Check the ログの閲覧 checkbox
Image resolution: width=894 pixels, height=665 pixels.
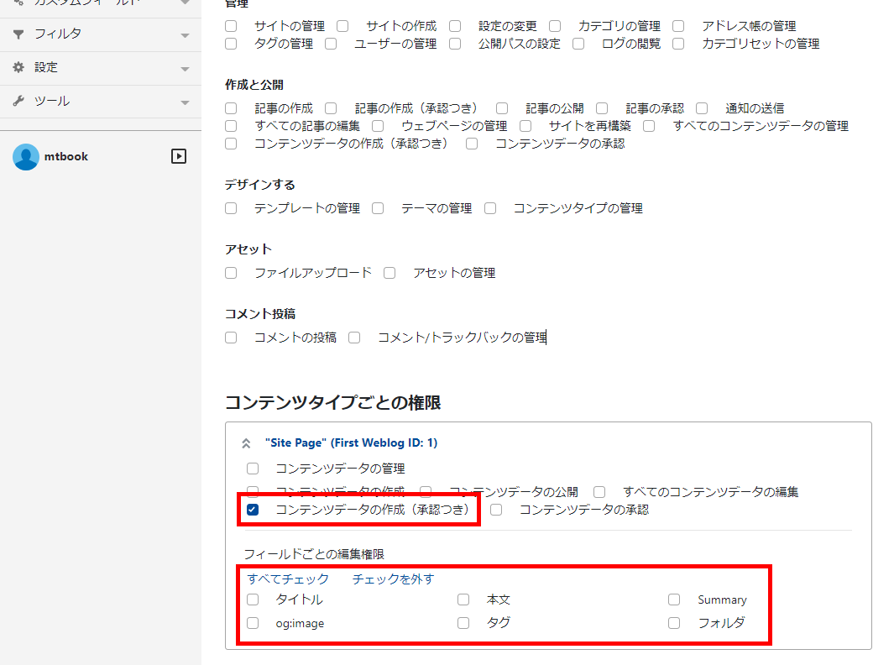[578, 44]
